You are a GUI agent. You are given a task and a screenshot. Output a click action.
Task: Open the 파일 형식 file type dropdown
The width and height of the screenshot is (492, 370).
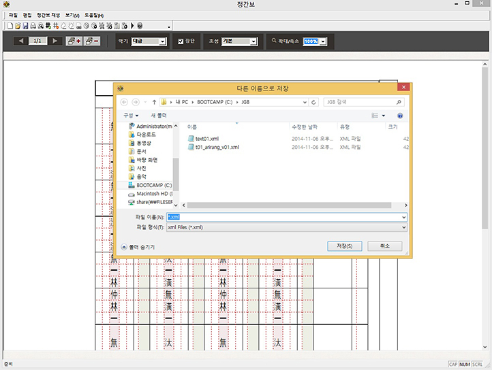pos(287,227)
